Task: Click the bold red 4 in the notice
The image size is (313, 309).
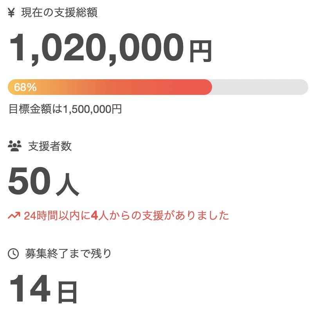Action: pyautogui.click(x=94, y=215)
